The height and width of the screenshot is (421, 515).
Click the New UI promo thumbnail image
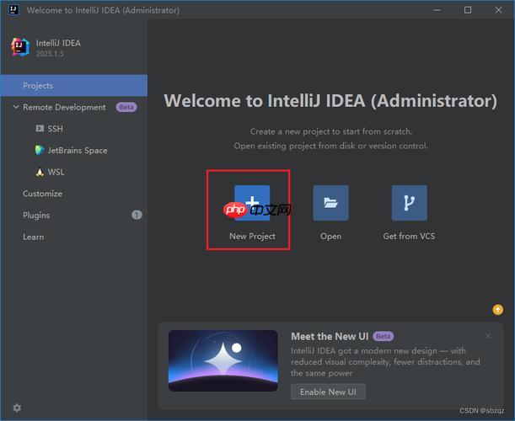223,360
